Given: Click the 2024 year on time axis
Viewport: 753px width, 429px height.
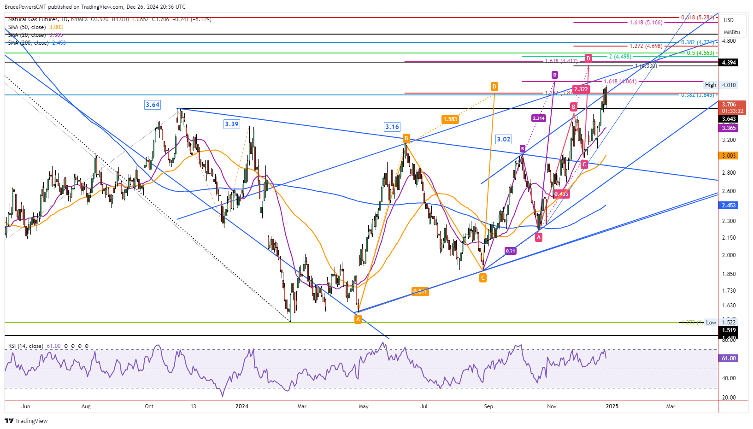Looking at the screenshot, I should point(241,406).
